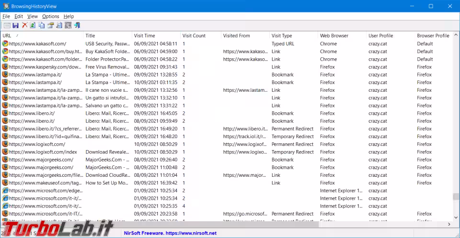Select visit time 08/09/2021 09:26:40
The width and height of the screenshot is (460, 238).
coord(156,160)
